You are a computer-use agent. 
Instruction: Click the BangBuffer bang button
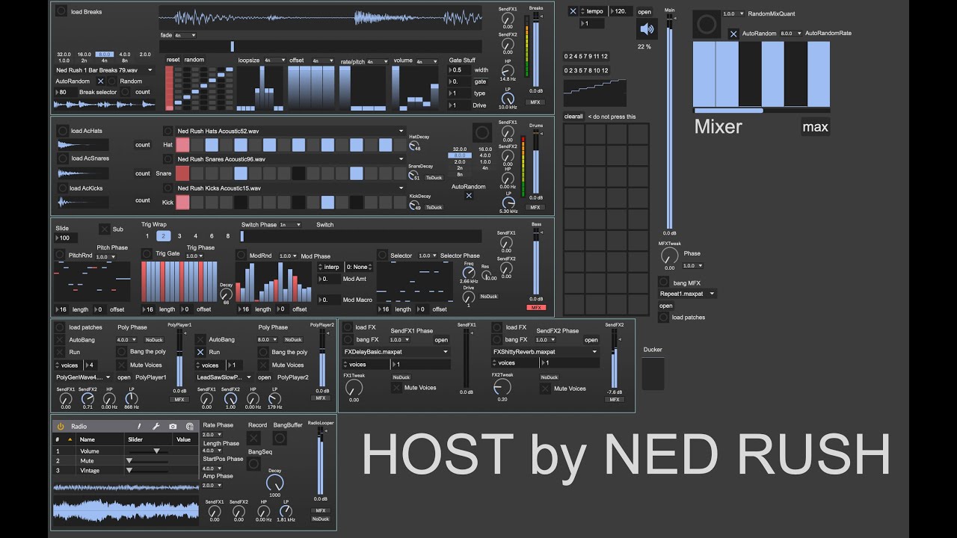(x=280, y=438)
